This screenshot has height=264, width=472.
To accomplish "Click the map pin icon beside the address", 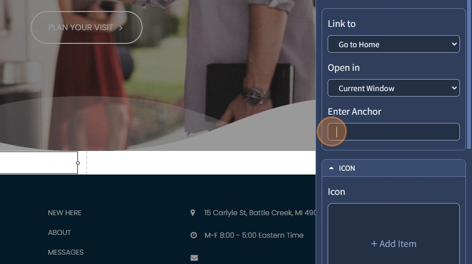I will (193, 213).
